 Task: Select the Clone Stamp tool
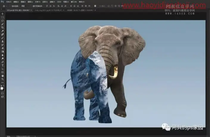tap(2, 41)
